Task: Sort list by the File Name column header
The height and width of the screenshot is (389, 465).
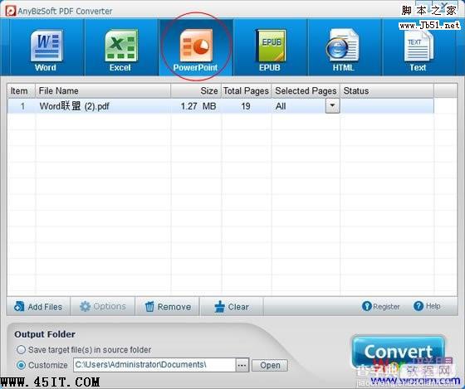Action: (x=103, y=90)
